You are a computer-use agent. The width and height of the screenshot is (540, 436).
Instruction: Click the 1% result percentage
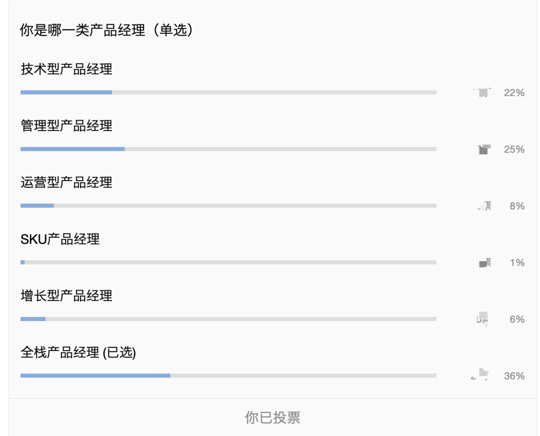[x=517, y=262]
